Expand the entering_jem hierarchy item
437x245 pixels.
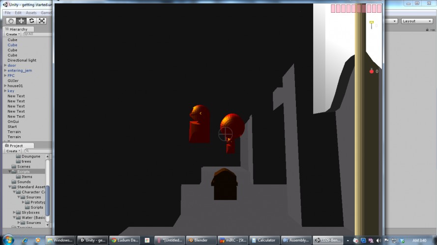tap(5, 71)
